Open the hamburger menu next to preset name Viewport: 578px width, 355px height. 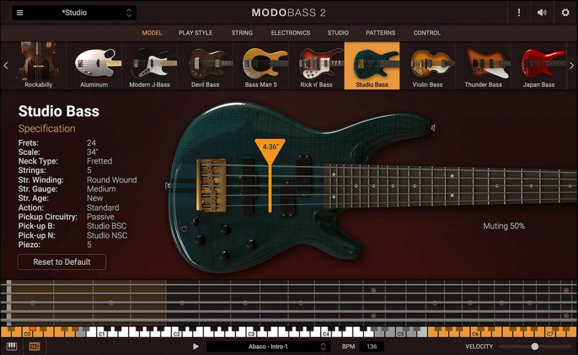coord(20,12)
